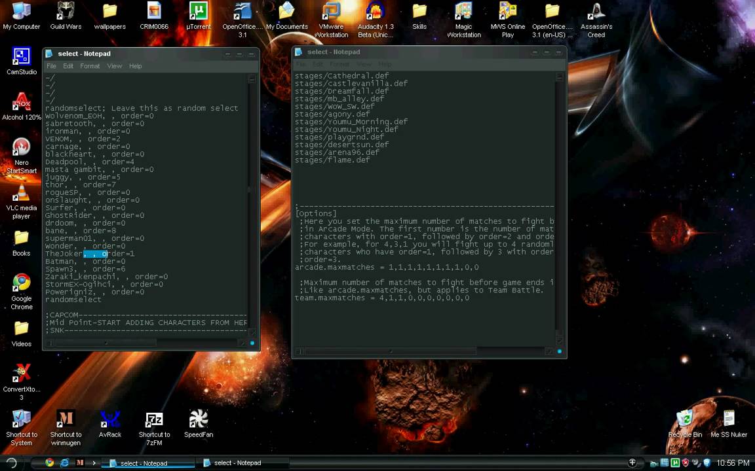
Task: Open the Guild Wars desktop shortcut
Action: 66,16
